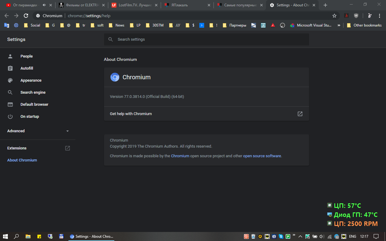Open the 30STM bookmarks folder
The image size is (386, 241).
point(155,25)
